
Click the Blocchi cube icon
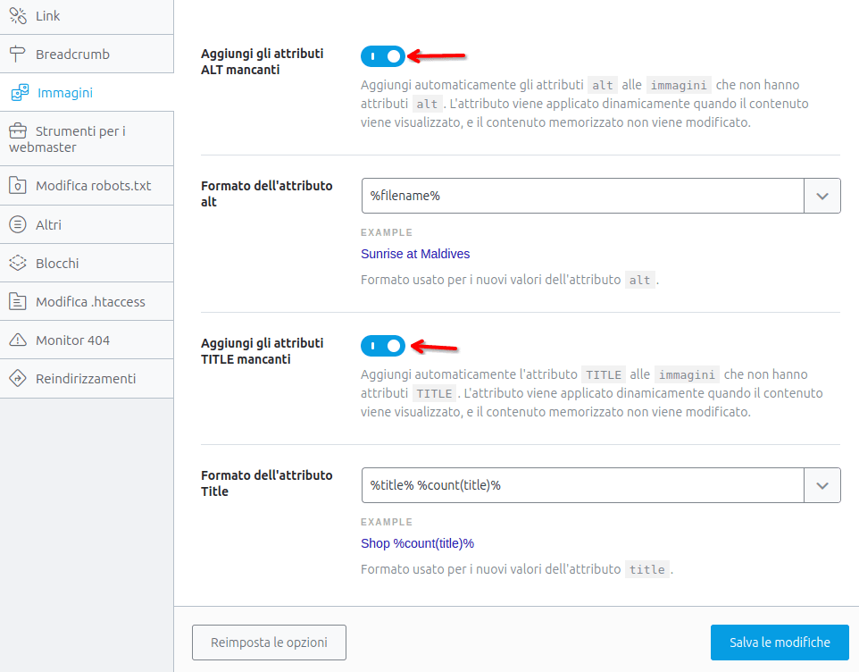[x=18, y=263]
